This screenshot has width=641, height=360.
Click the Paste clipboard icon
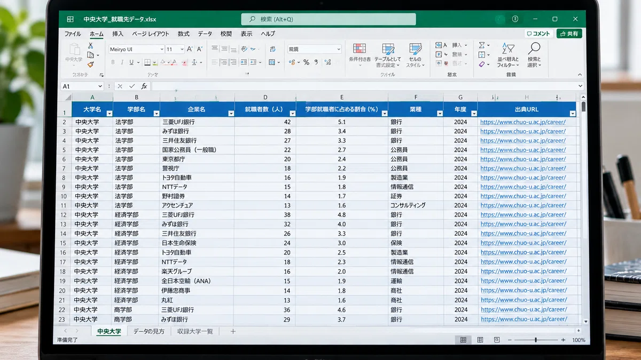[x=74, y=50]
